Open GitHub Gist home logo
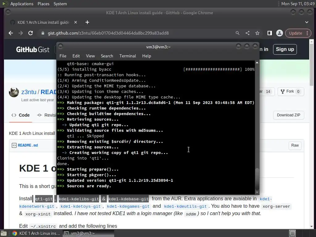 [x=33, y=50]
